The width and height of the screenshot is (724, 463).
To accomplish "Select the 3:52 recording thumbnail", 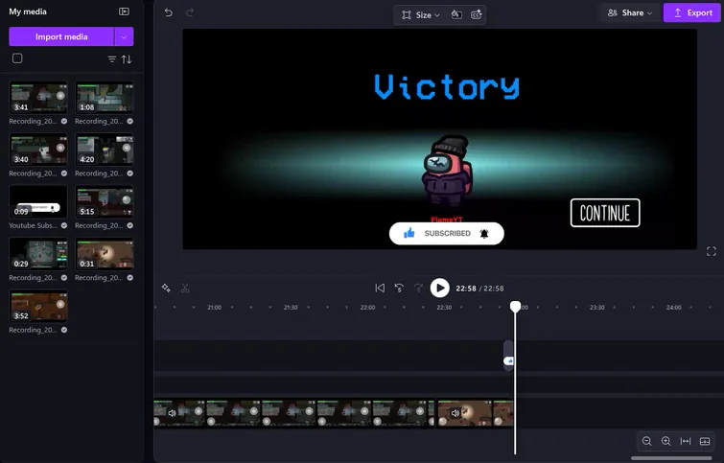I will click(x=38, y=307).
